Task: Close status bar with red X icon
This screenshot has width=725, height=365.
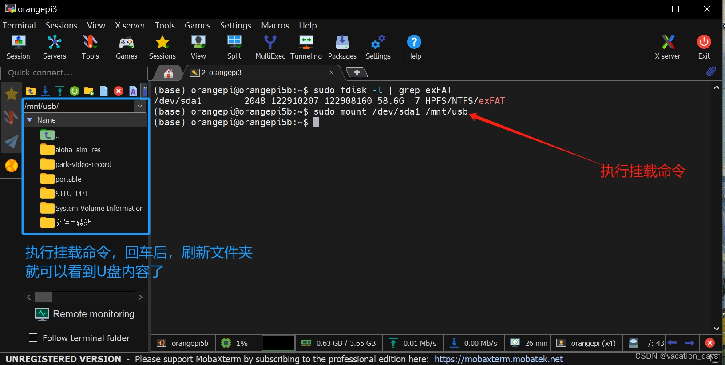Action: coord(710,343)
